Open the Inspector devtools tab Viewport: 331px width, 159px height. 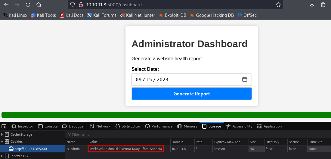pos(22,126)
